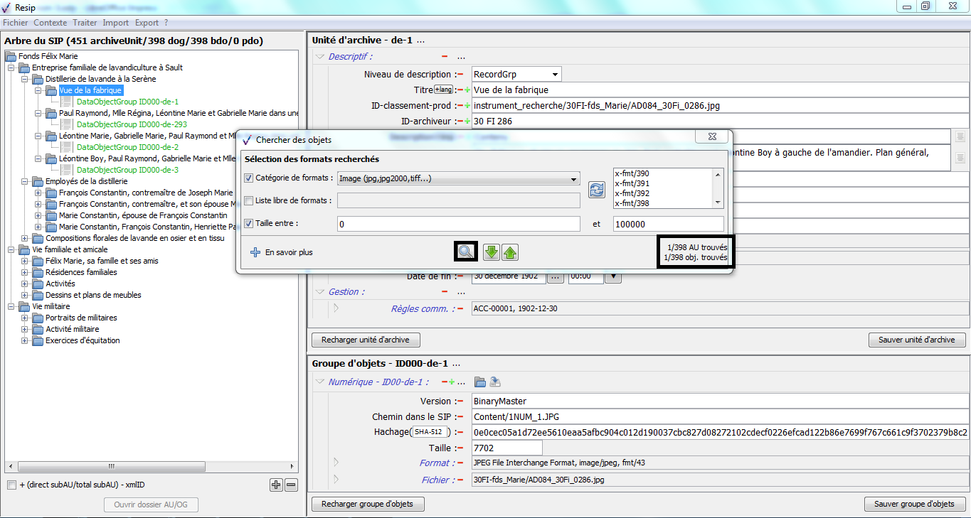Click the green down arrow for next result
Image resolution: width=971 pixels, height=518 pixels.
491,252
